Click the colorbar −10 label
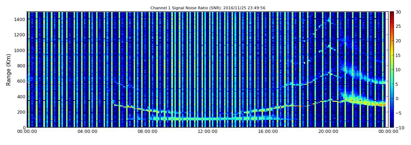The image size is (411, 145). point(399,127)
